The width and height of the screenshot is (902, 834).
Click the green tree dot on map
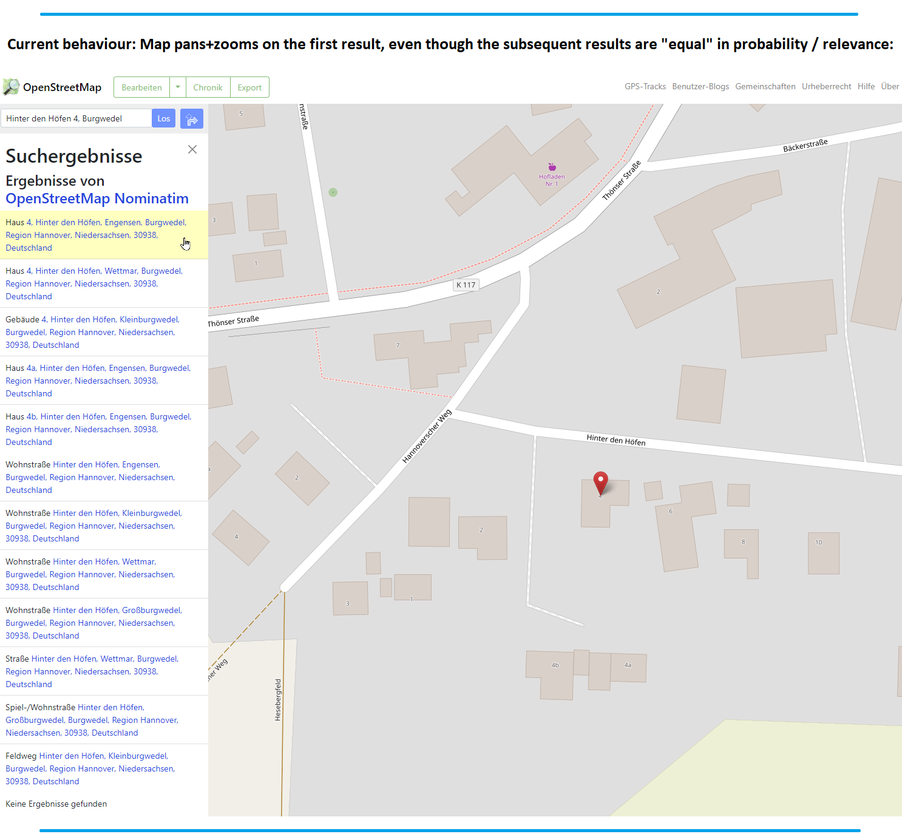(333, 192)
